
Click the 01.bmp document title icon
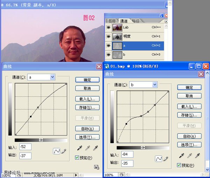coord(107,66)
